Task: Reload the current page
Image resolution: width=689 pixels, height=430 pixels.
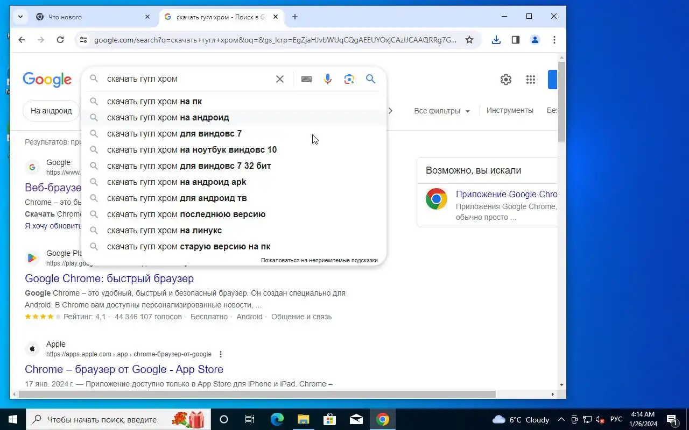Action: click(x=60, y=40)
